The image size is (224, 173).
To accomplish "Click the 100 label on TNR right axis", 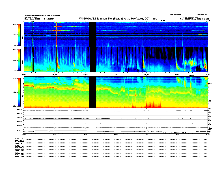I will (210, 84).
